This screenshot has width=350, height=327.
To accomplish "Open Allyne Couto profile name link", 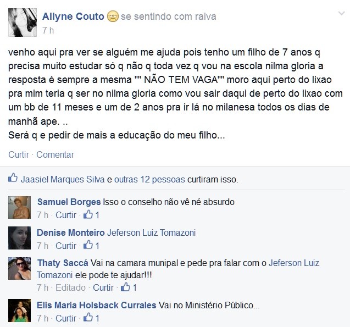I will 73,16.
